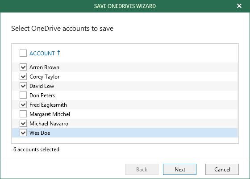
Task: Uncheck the Fred Eaglesmith checkbox
Action: (x=23, y=105)
